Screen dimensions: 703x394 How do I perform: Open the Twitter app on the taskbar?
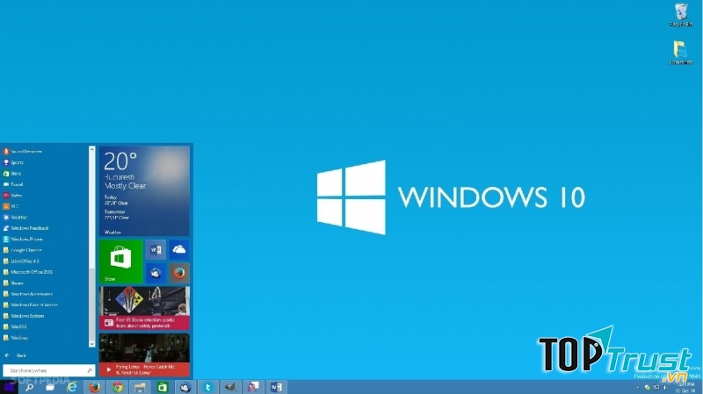point(207,387)
